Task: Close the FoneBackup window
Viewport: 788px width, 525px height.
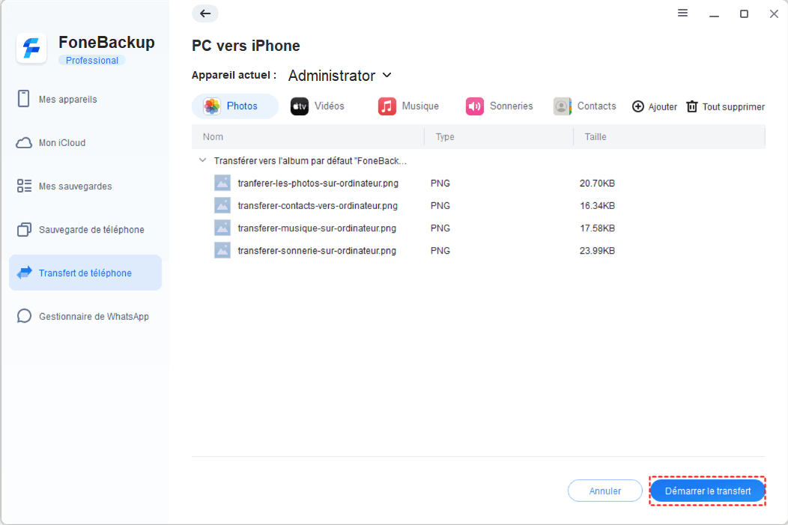Action: click(774, 13)
